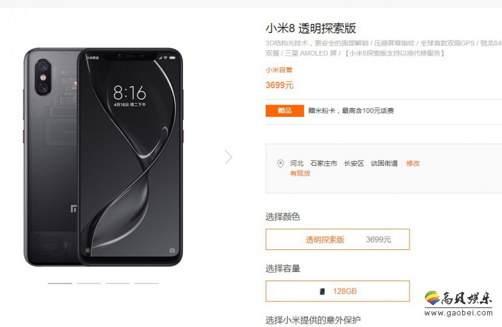Click 修改 to change delivery address

click(x=413, y=163)
